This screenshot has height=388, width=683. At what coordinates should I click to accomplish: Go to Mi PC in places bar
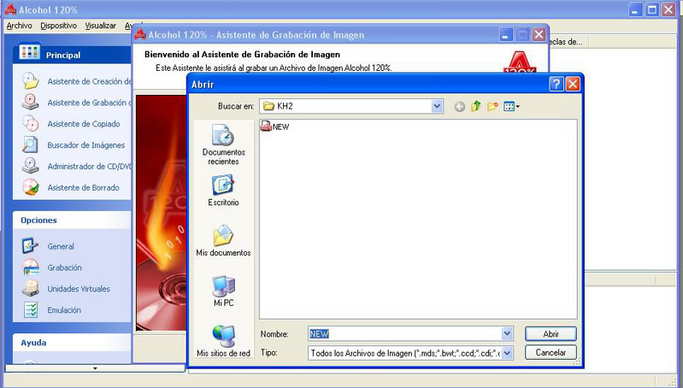(223, 291)
